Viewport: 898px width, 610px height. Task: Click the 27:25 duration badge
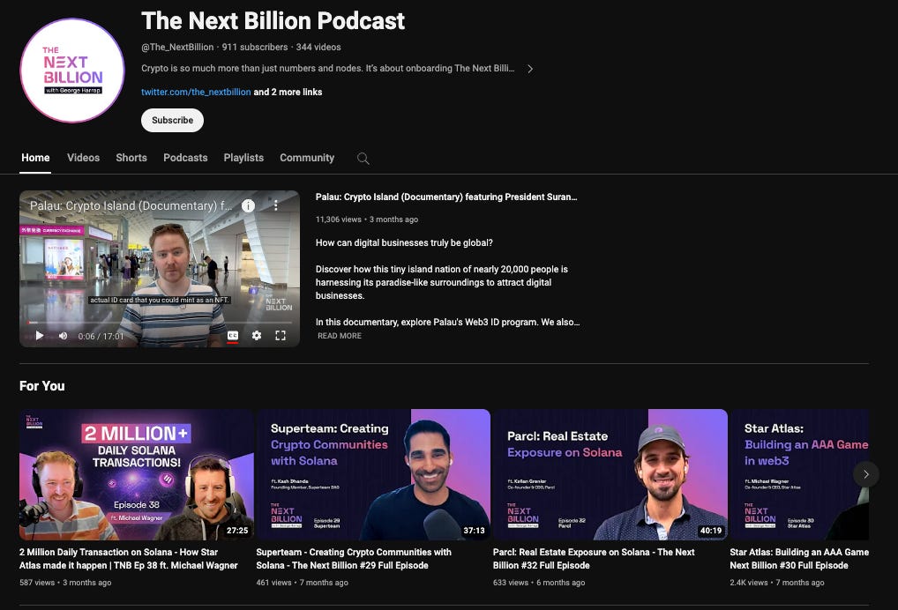click(237, 531)
